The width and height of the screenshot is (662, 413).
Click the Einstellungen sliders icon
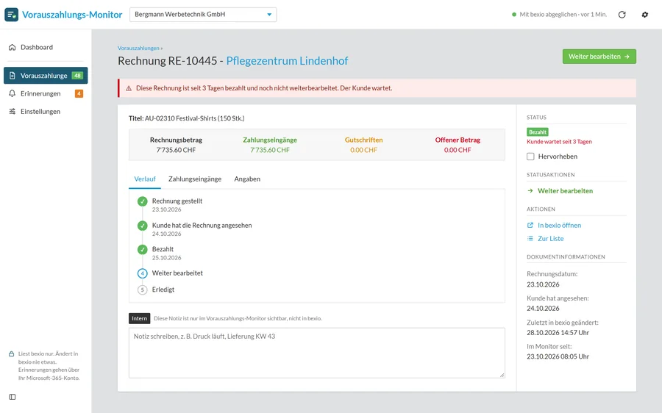[x=13, y=112]
